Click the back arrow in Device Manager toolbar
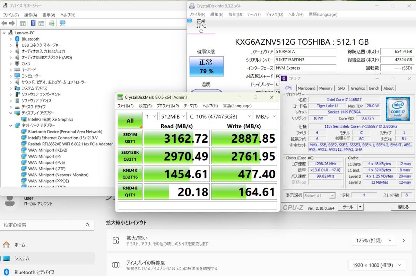 tap(4, 23)
